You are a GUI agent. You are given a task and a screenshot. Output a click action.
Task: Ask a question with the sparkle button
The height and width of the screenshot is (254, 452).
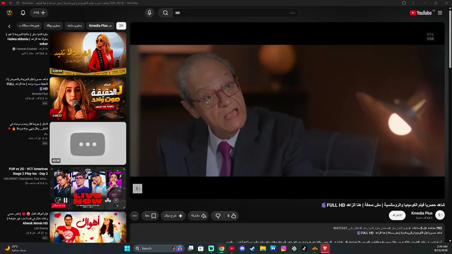click(x=173, y=216)
